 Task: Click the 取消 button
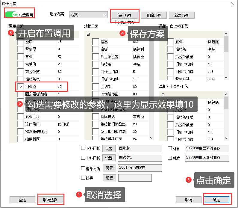pos(188,200)
